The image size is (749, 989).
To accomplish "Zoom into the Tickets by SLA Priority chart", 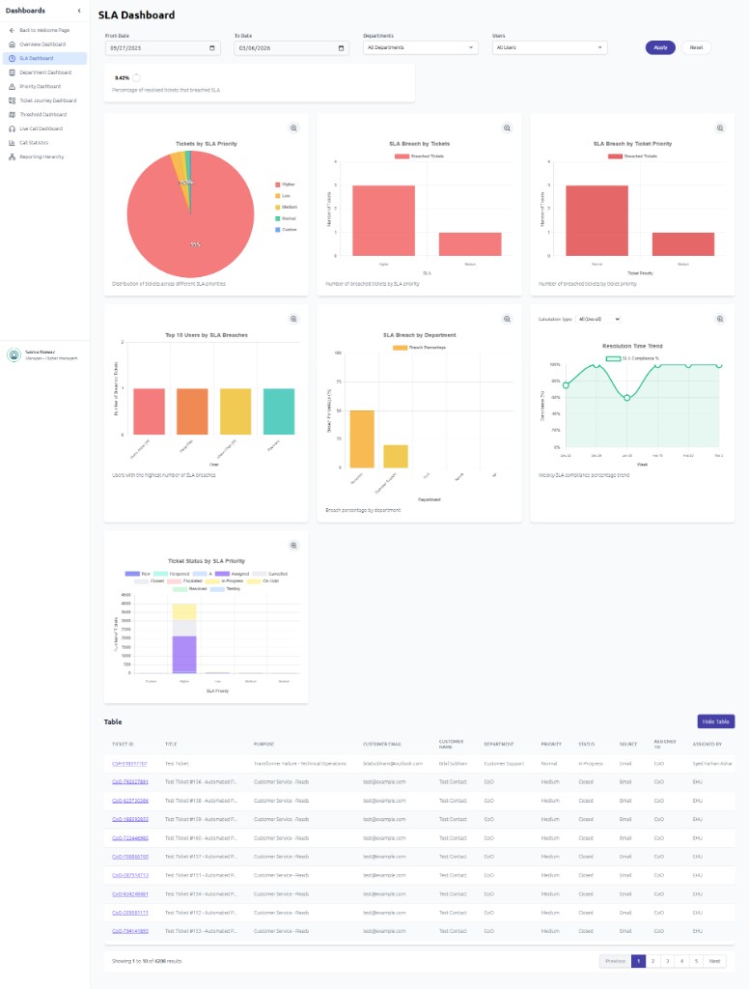I will pos(293,127).
